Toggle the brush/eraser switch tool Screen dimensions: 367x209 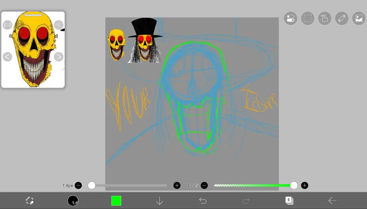point(30,200)
